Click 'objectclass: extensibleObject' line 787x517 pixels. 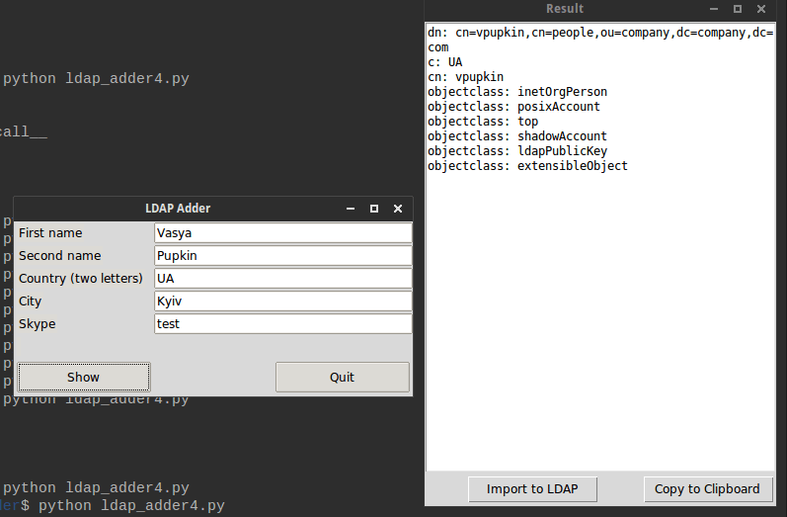click(x=527, y=166)
